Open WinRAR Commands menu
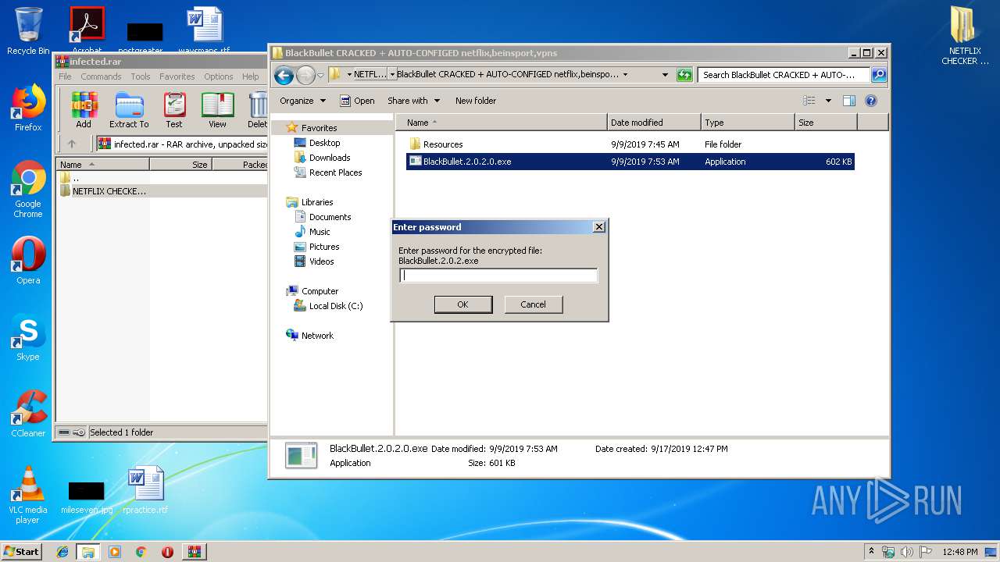Screen dimensions: 1000x562 coord(101,76)
